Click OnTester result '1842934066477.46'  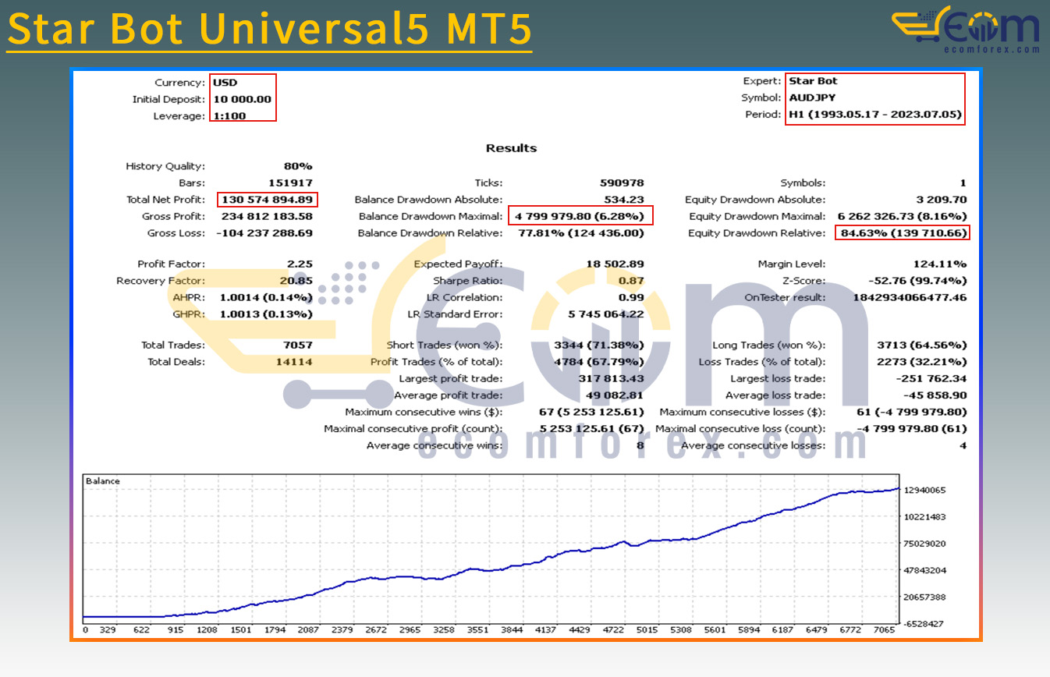pos(911,298)
